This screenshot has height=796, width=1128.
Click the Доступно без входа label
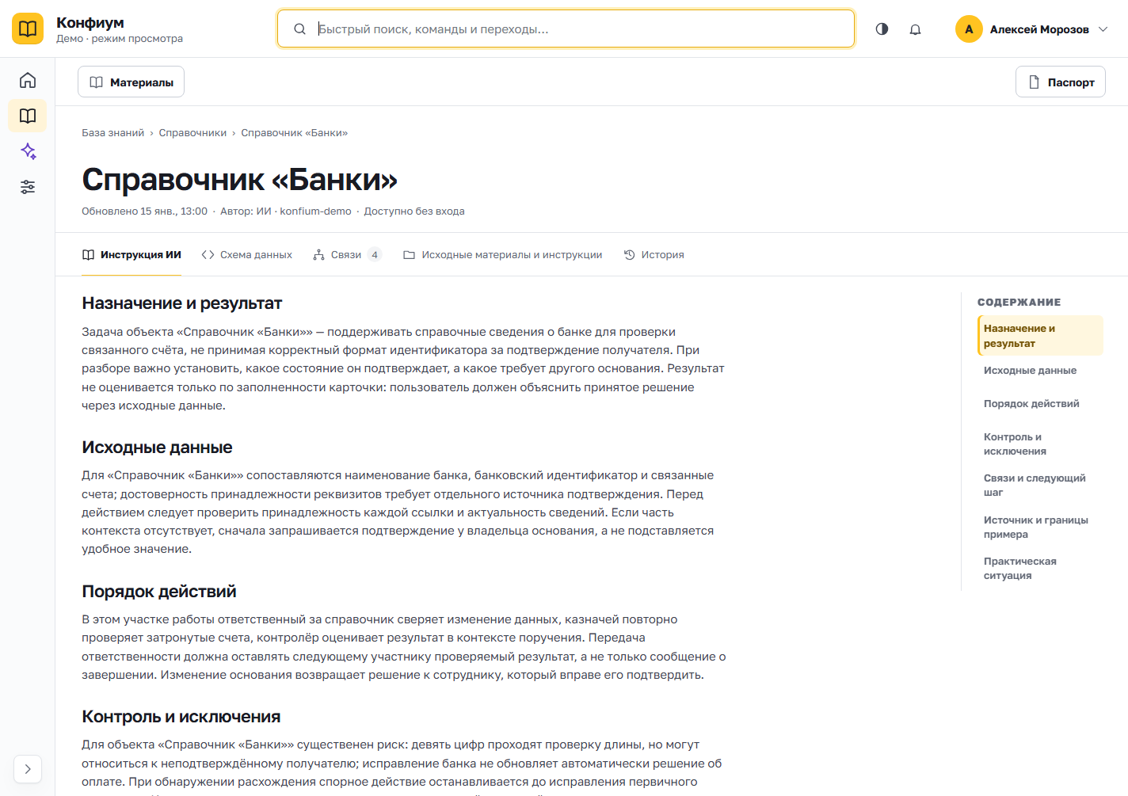(x=414, y=211)
